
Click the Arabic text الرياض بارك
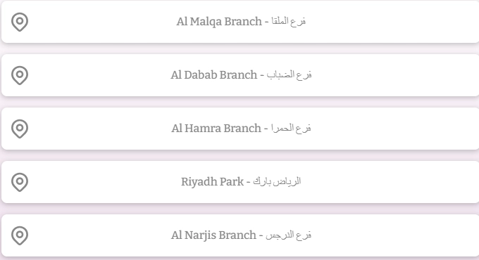(277, 182)
